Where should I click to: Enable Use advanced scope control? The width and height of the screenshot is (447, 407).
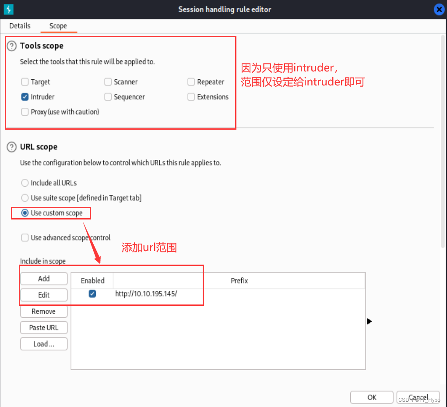(25, 237)
